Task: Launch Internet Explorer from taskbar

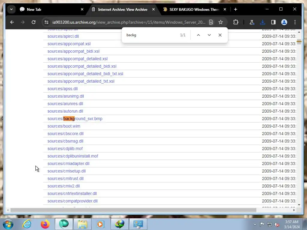Action: click(27, 224)
